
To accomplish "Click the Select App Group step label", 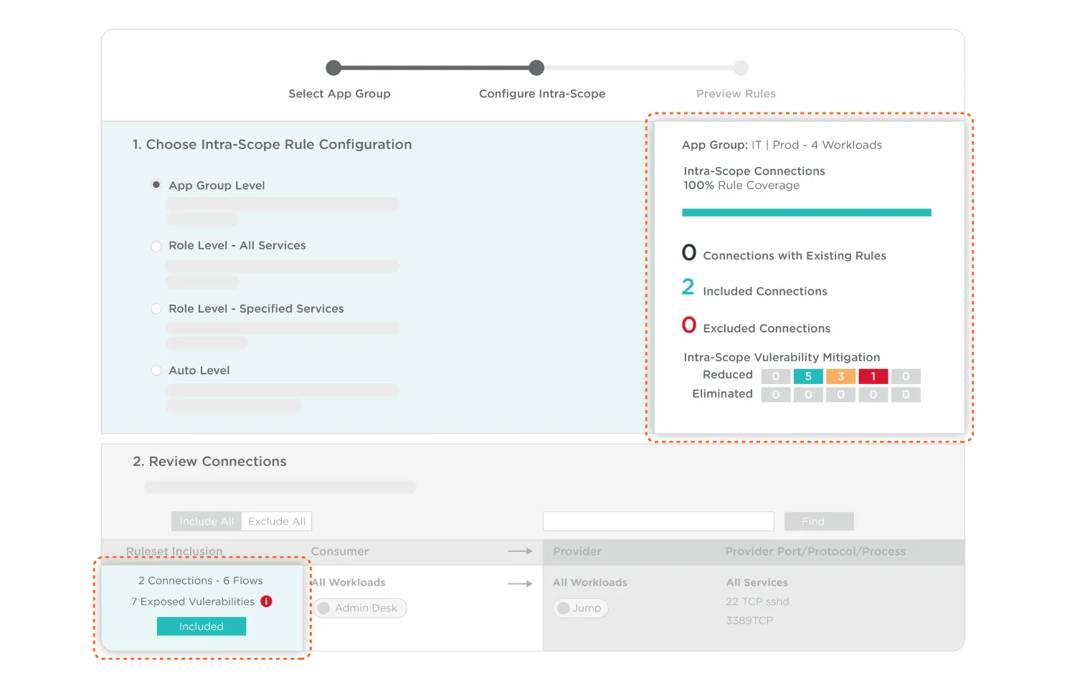I will 339,94.
